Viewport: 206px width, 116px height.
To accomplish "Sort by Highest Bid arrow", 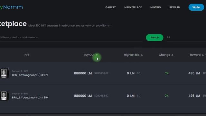I will coord(142,55).
